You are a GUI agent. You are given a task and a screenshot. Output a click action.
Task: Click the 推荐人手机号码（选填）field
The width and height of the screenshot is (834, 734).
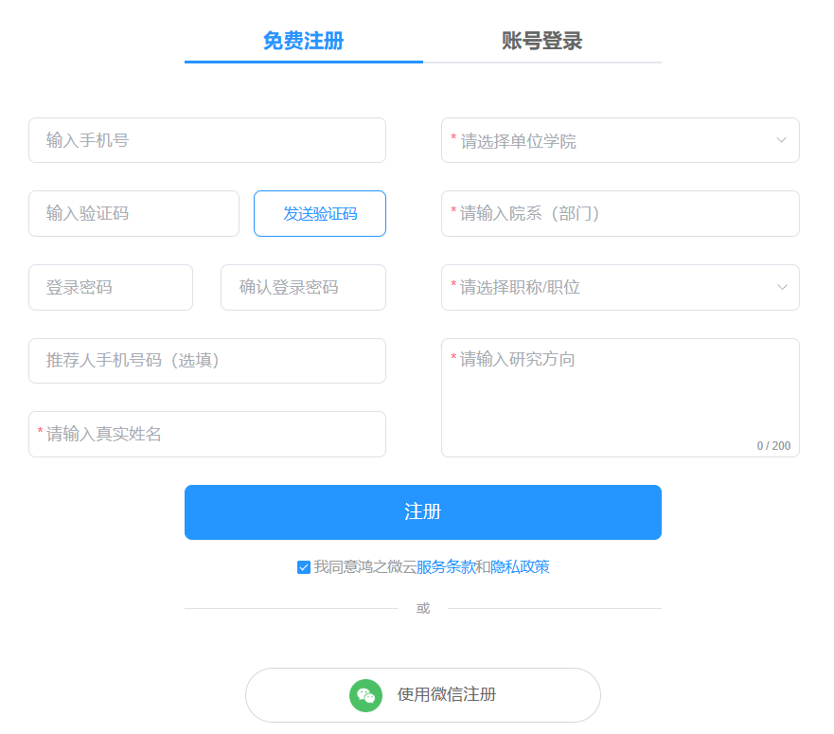(x=206, y=361)
